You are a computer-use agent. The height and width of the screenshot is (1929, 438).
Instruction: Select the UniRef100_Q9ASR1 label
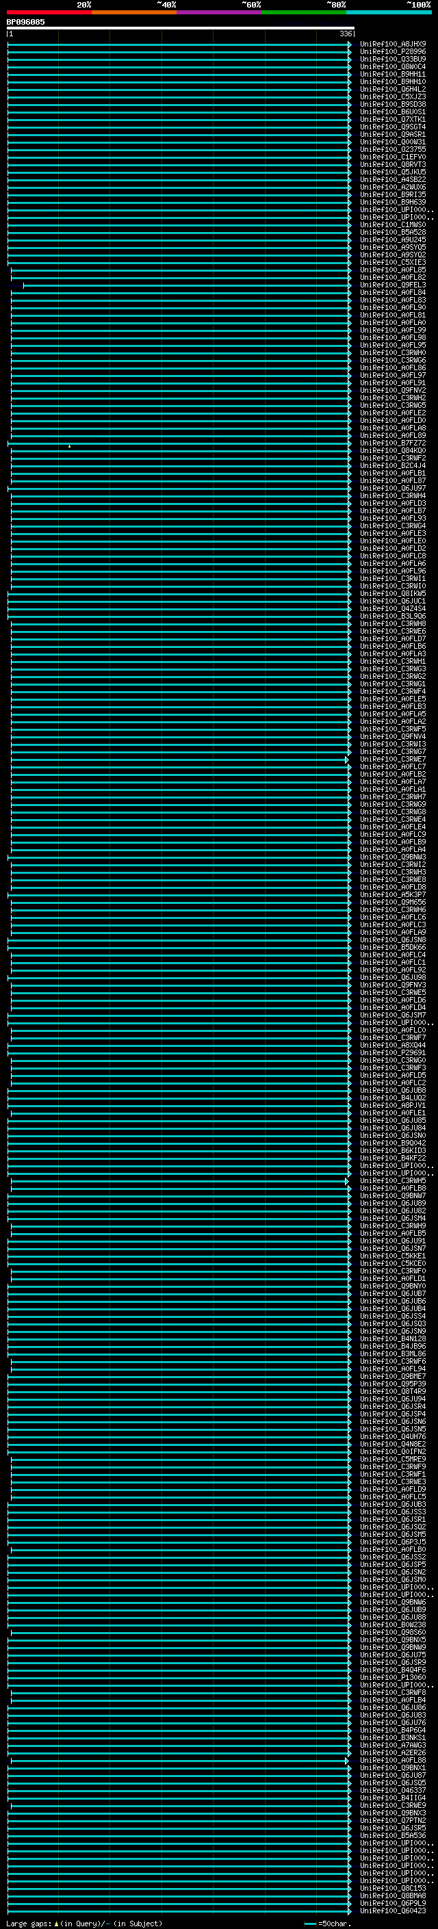392,134
